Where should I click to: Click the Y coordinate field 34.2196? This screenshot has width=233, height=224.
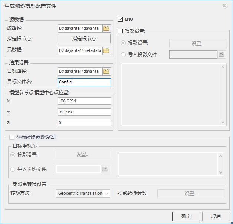click(84, 112)
